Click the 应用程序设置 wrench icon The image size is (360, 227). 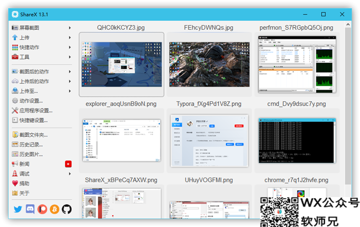tap(15, 110)
